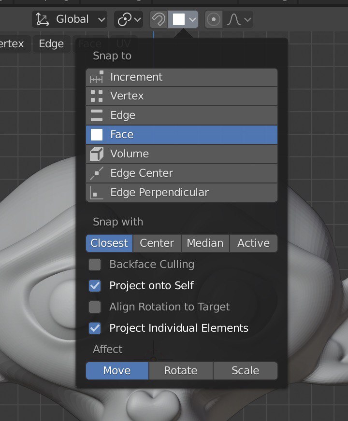Click the Edge two-bars icon
Viewport: 348px width, 421px height.
tap(97, 115)
